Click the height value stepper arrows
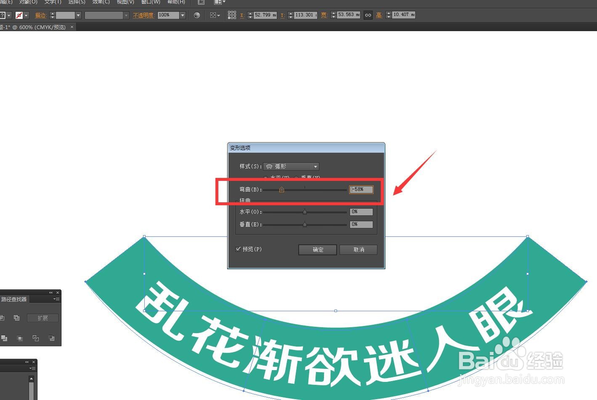This screenshot has height=400, width=597. pos(388,15)
